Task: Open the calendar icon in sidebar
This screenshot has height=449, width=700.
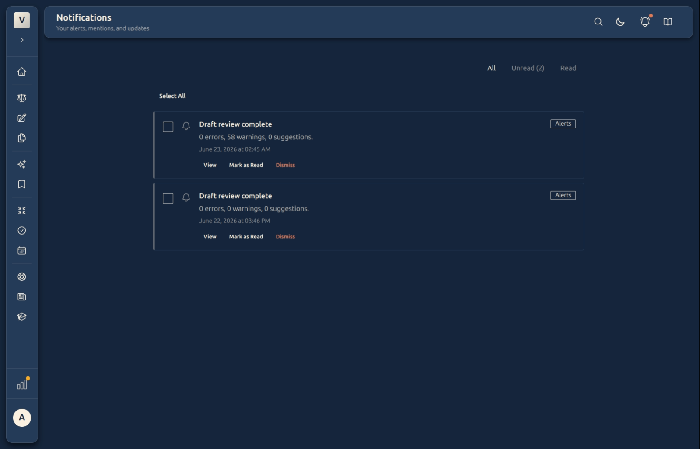Action: coord(22,251)
